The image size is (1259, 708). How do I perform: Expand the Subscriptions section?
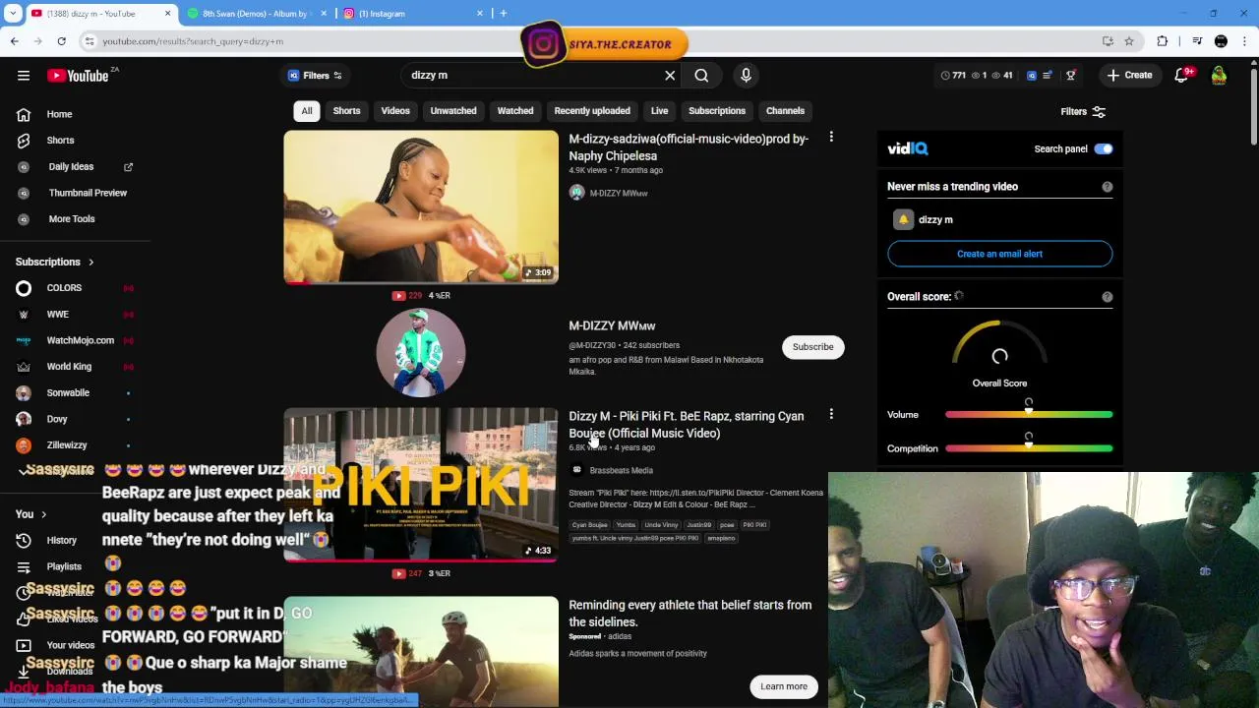tap(55, 263)
